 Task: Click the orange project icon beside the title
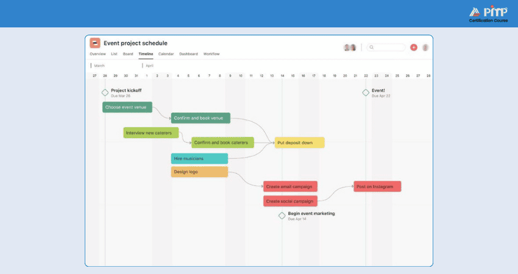click(95, 43)
